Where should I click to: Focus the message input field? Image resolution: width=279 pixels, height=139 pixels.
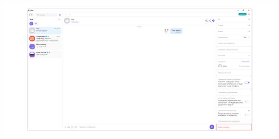[x=143, y=127]
